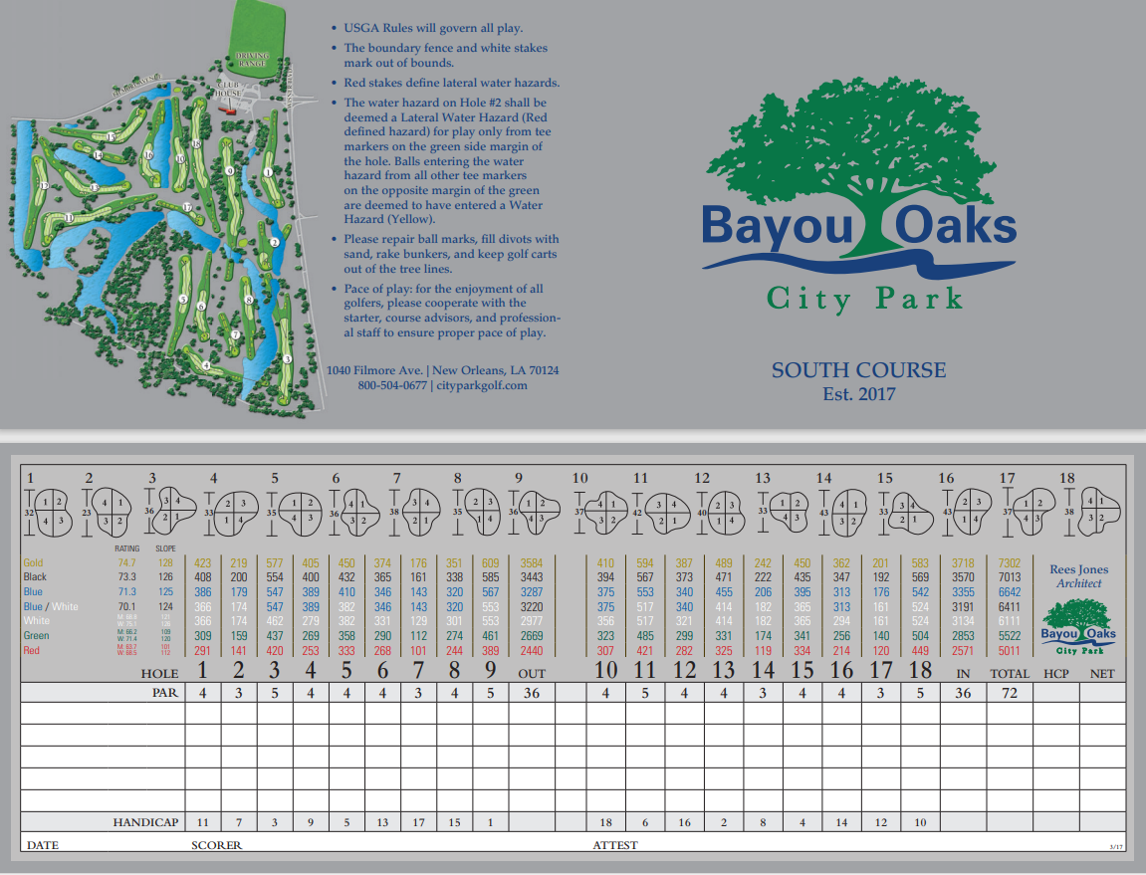This screenshot has width=1146, height=875.
Task: Click the DATE field label
Action: point(42,845)
